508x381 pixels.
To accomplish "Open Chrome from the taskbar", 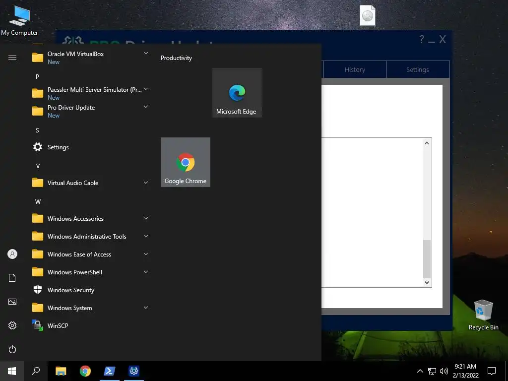I will 85,371.
